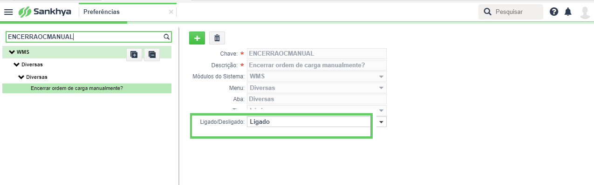Collapse the first-level Diversas node
Viewport: 594px width, 185px height.
coord(17,64)
